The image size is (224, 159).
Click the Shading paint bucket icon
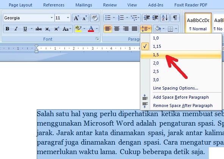pyautogui.click(x=158, y=29)
